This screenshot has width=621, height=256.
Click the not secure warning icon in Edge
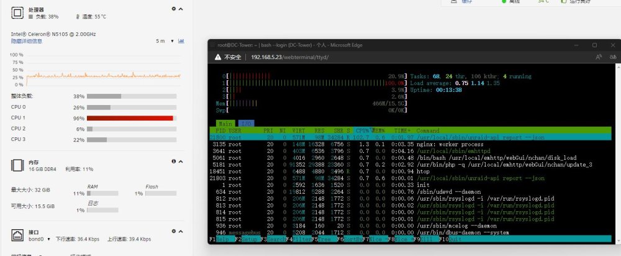pyautogui.click(x=218, y=57)
